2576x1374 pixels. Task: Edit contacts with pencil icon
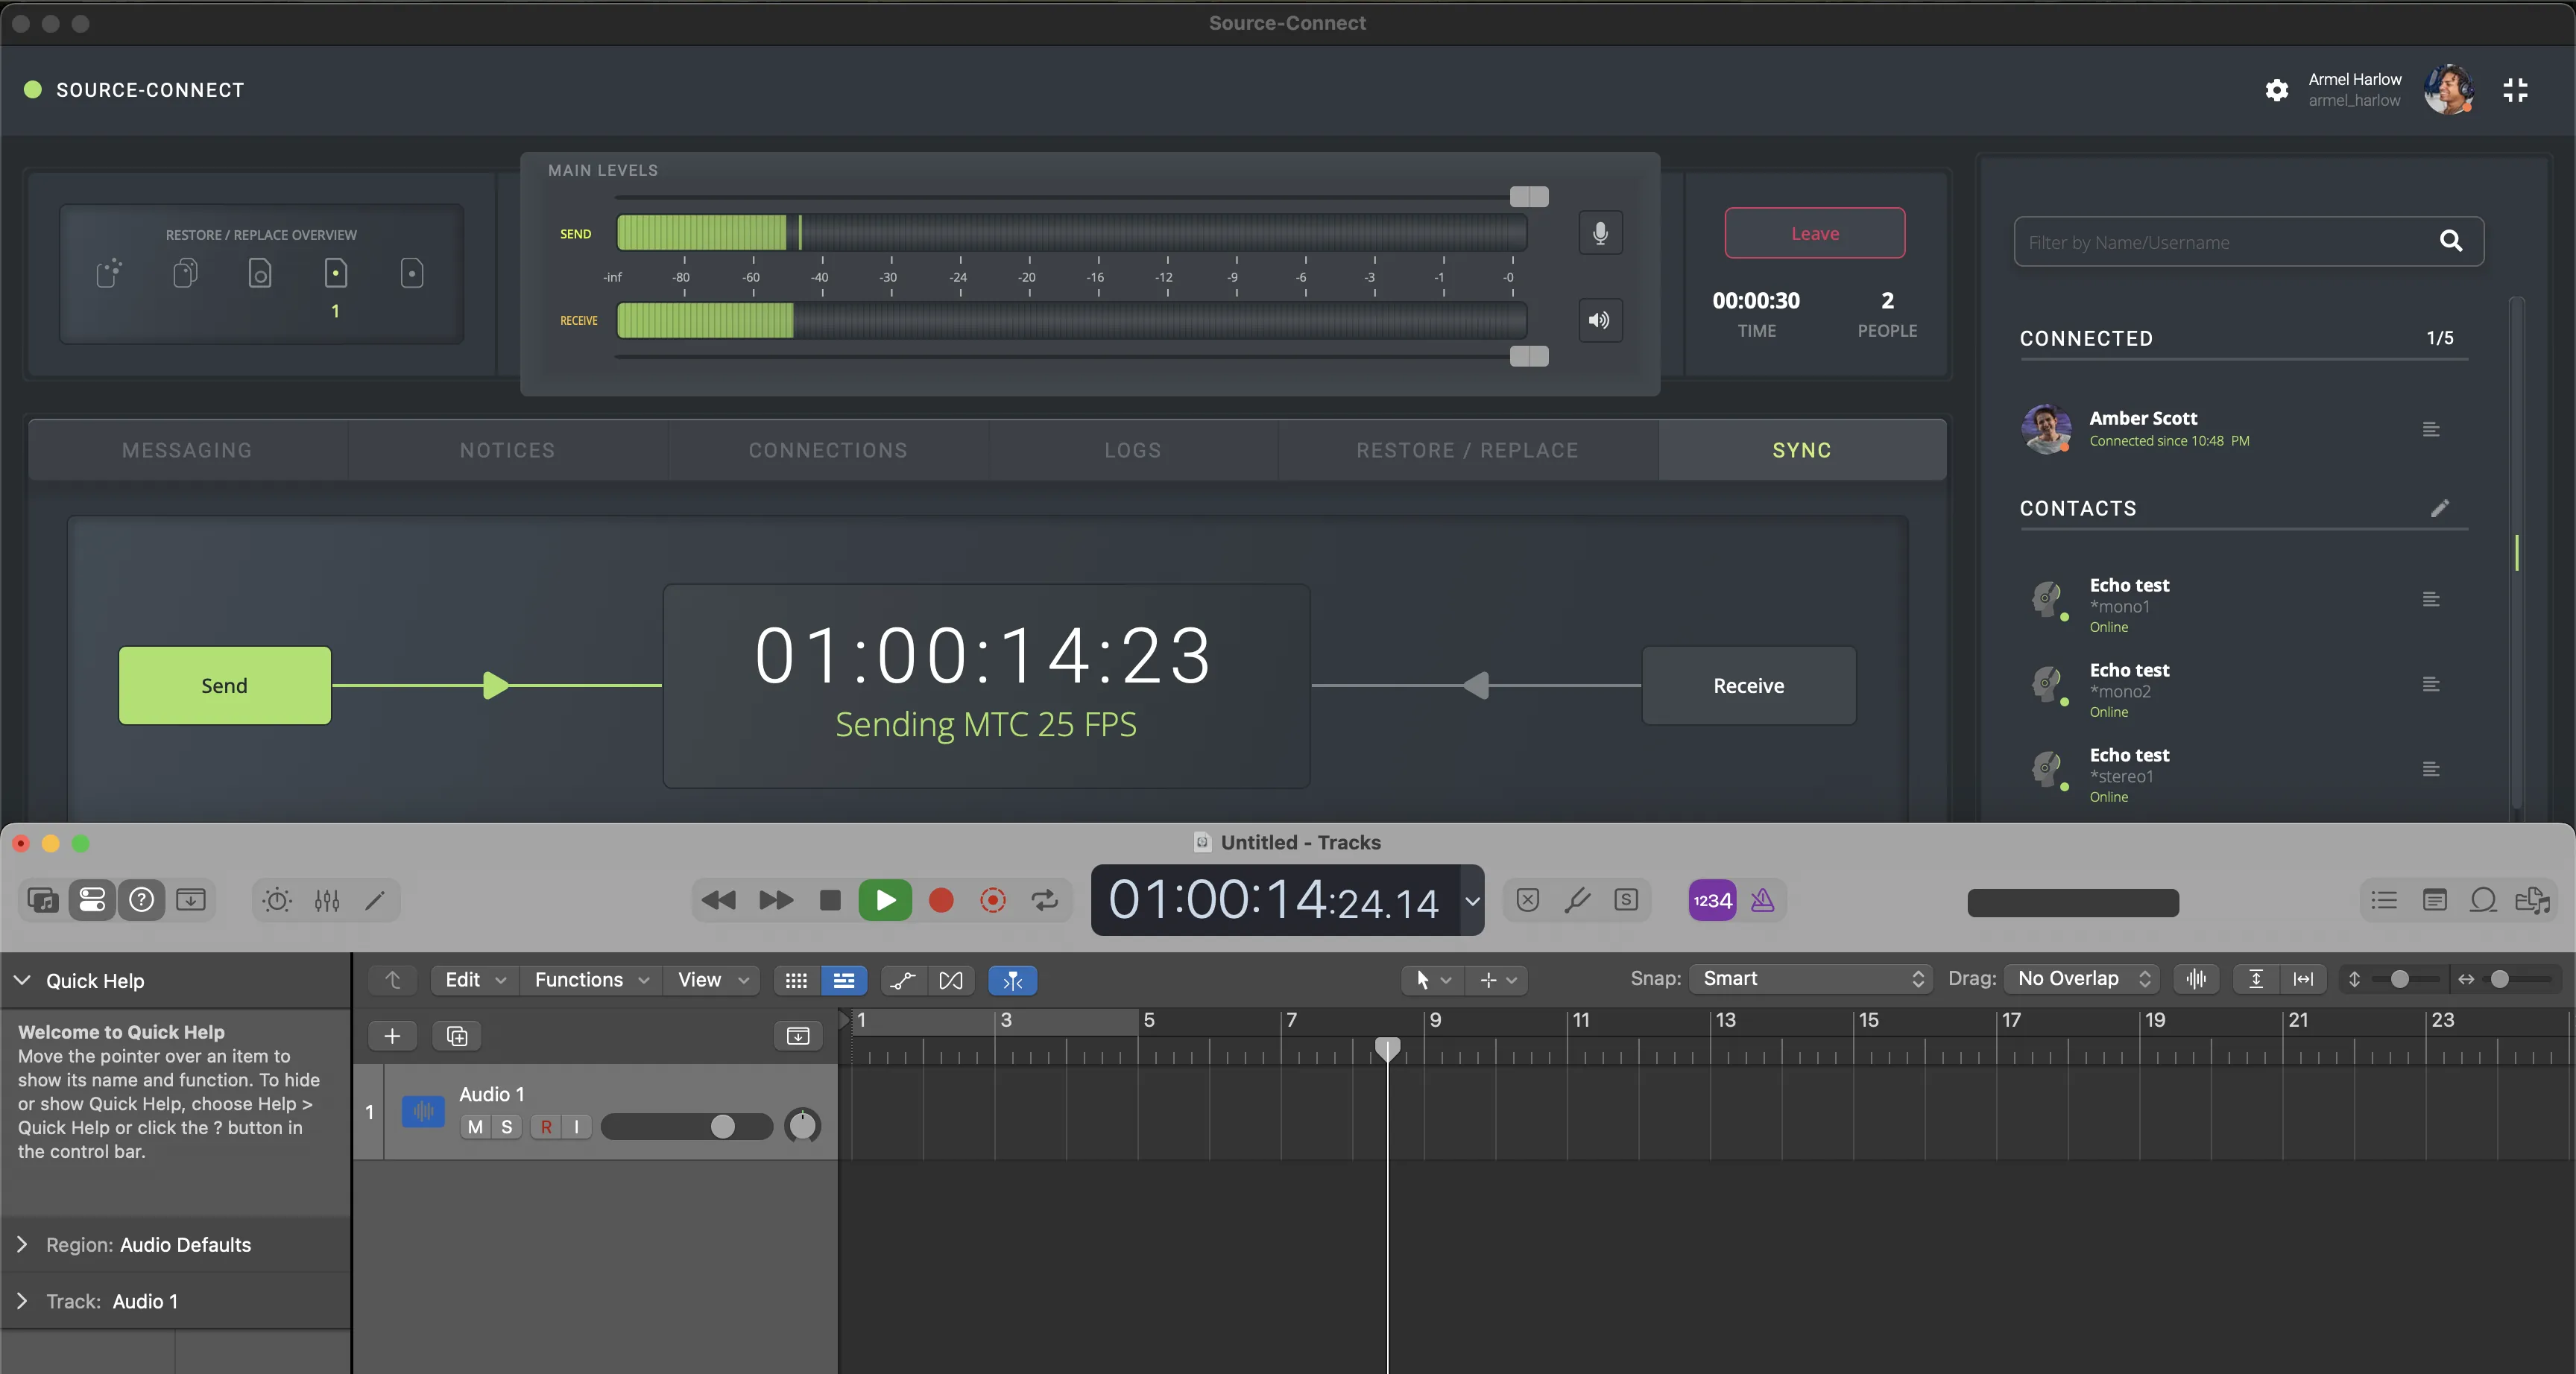[2440, 508]
